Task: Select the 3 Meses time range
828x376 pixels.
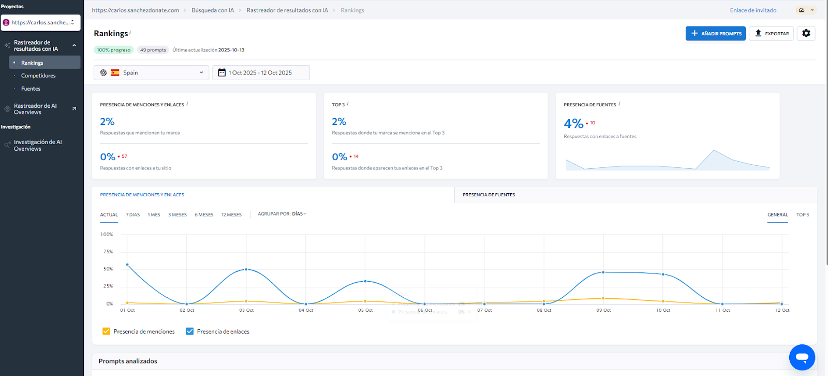Action: click(x=177, y=215)
